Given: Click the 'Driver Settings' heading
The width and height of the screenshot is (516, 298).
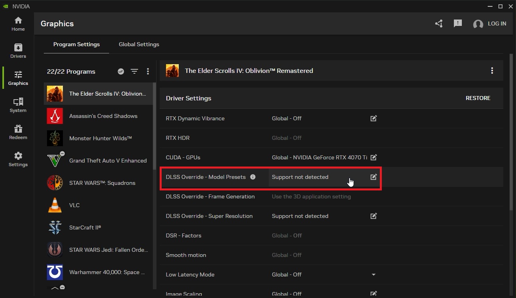Looking at the screenshot, I should pyautogui.click(x=189, y=98).
